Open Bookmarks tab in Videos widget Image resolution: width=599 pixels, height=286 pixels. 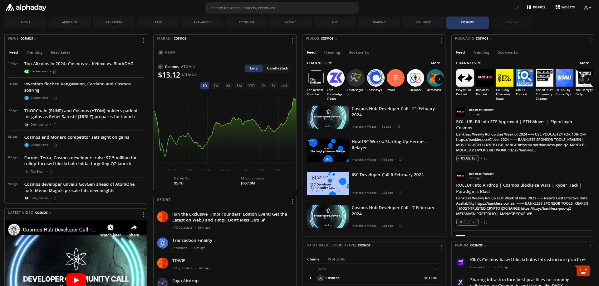359,52
